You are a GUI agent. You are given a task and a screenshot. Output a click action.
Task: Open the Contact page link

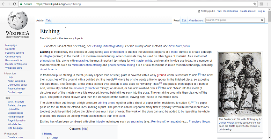click(15, 92)
